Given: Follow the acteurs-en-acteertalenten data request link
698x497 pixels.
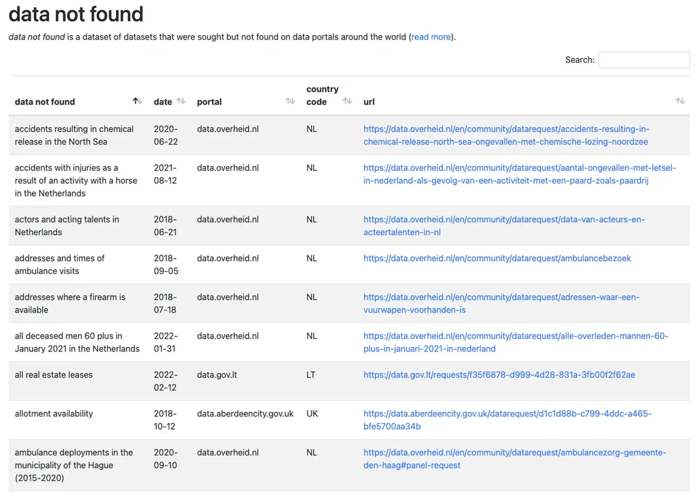Looking at the screenshot, I should click(x=504, y=226).
